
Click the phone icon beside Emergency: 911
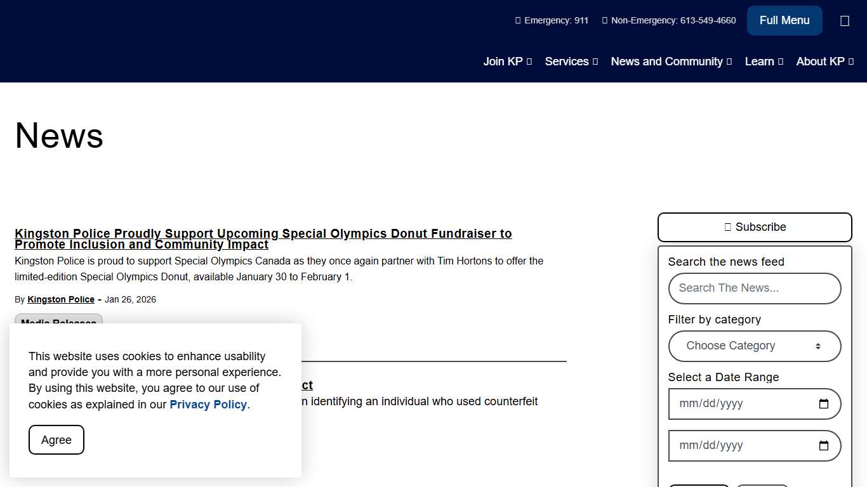pos(518,21)
